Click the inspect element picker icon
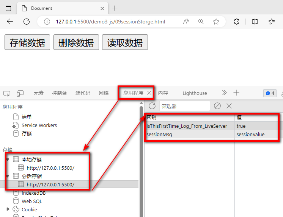The width and height of the screenshot is (283, 217). (7, 93)
